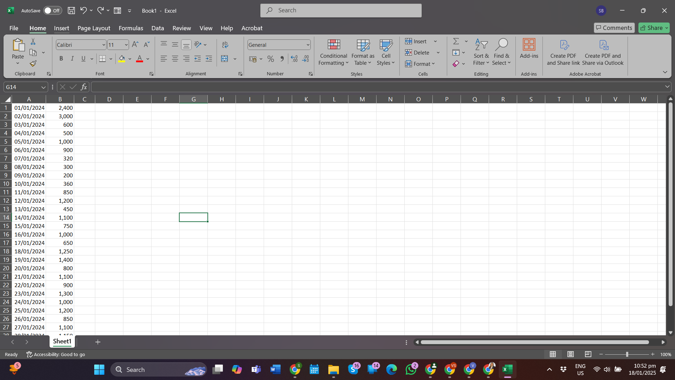Click the Comments button
This screenshot has width=675, height=380.
(614, 28)
